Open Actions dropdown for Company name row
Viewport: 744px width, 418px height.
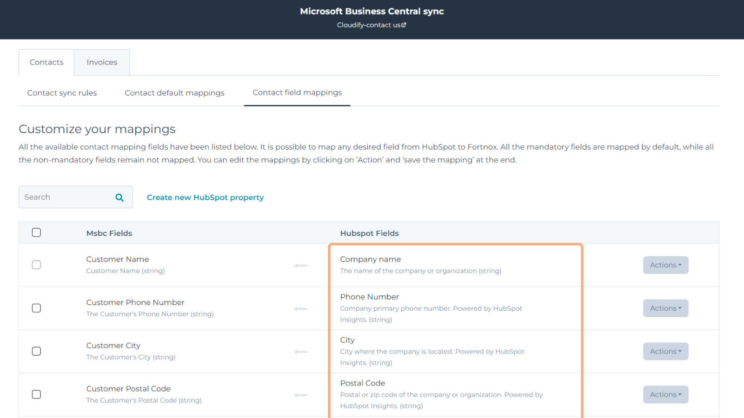coord(665,265)
